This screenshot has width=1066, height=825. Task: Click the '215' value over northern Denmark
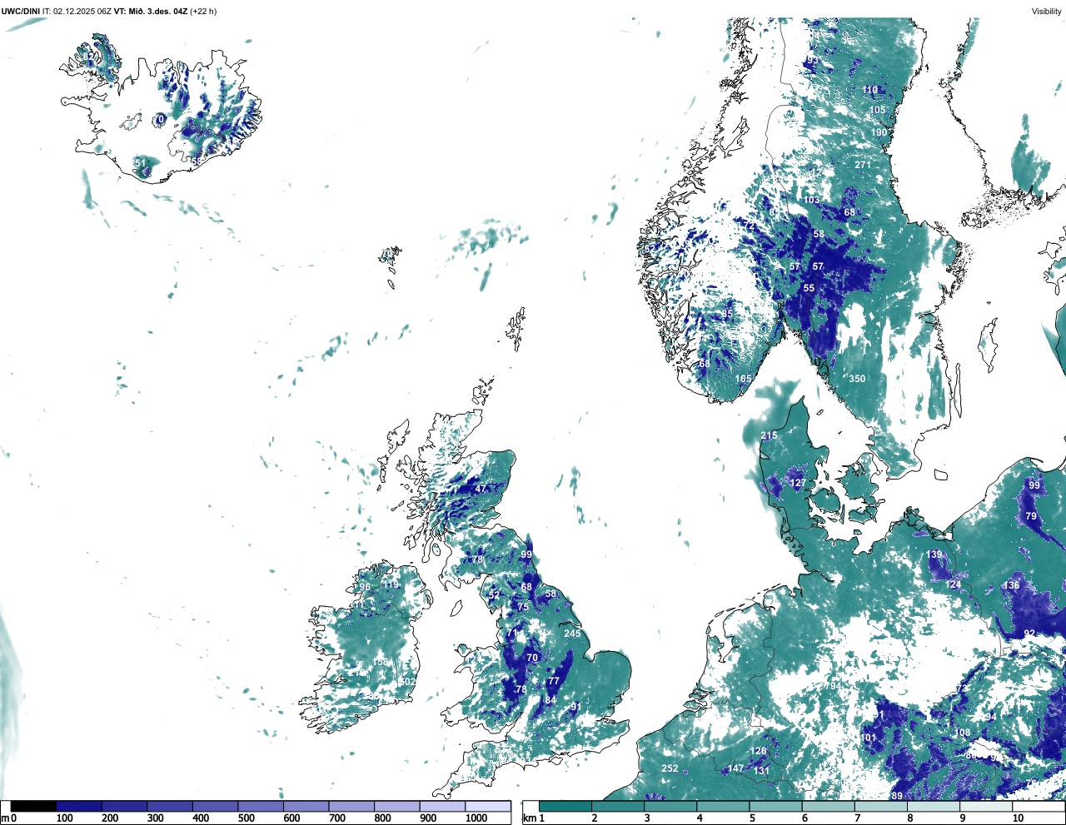pos(769,435)
